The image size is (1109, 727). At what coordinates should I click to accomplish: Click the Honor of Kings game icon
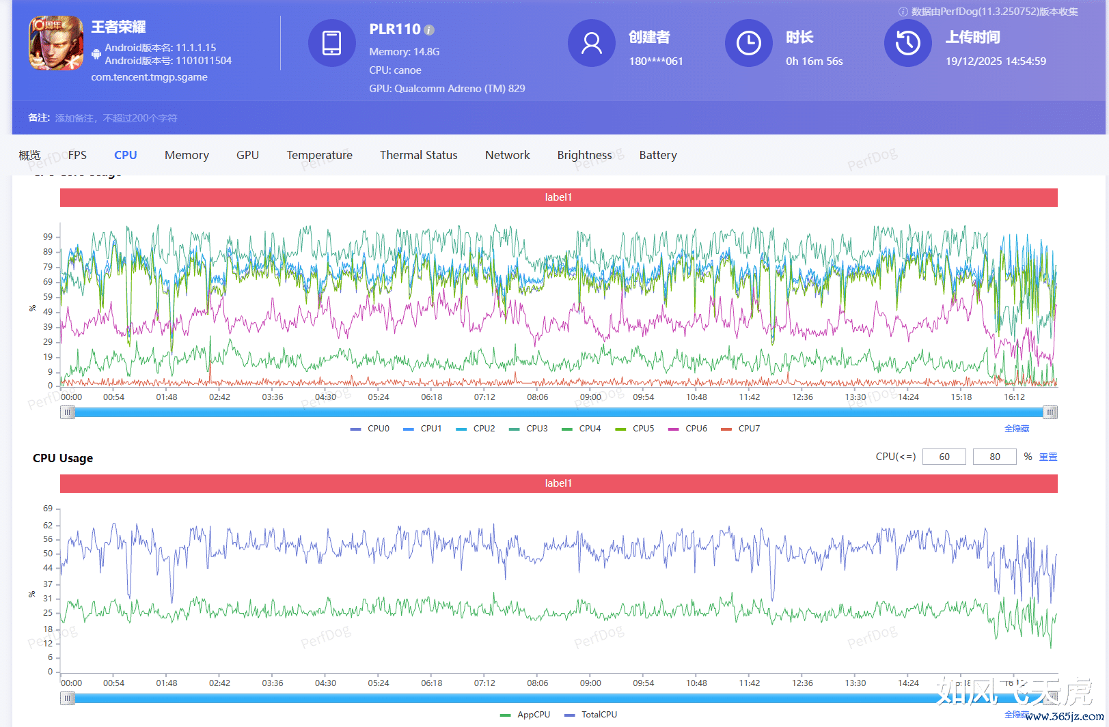(55, 44)
